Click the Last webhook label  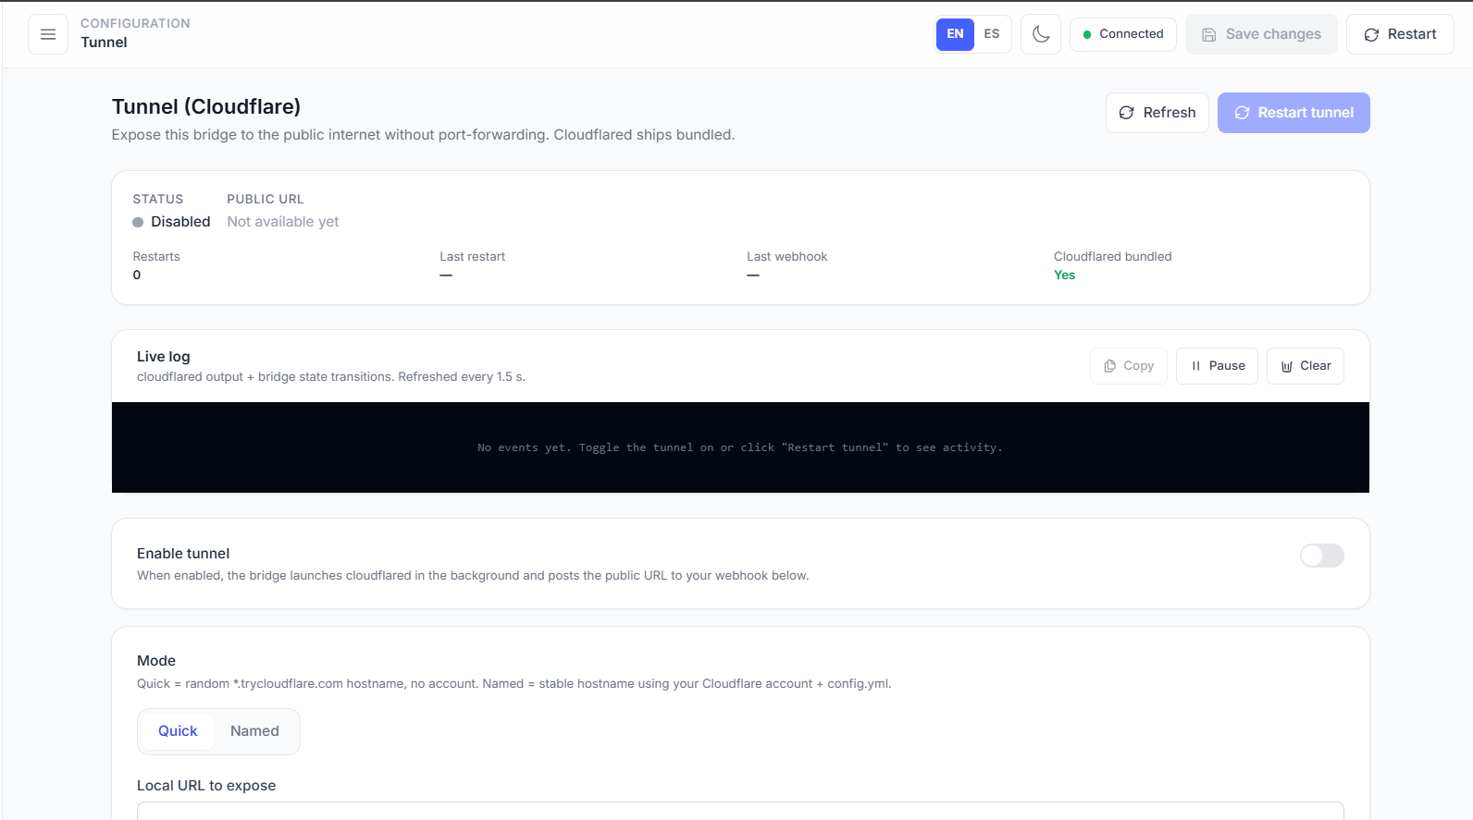click(787, 257)
